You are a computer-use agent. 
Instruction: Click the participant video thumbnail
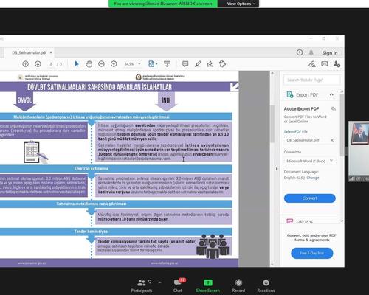pos(359,151)
